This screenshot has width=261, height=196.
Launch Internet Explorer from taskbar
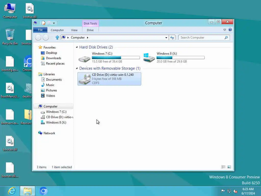[x=12, y=191]
